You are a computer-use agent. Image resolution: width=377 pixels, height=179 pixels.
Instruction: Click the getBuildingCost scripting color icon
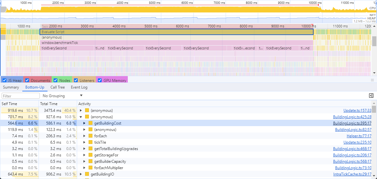click(91, 123)
